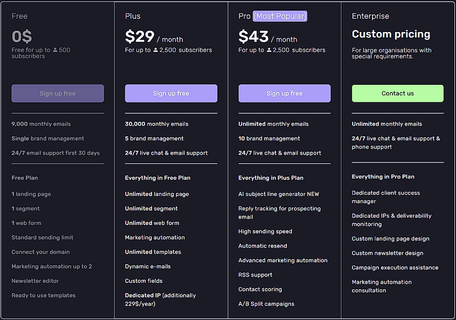Click '30,000 monthly emails' text
Image resolution: width=456 pixels, height=320 pixels.
(x=156, y=124)
